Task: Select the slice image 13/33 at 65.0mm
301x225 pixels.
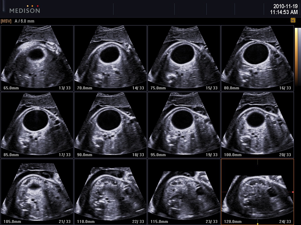Action: click(x=37, y=58)
